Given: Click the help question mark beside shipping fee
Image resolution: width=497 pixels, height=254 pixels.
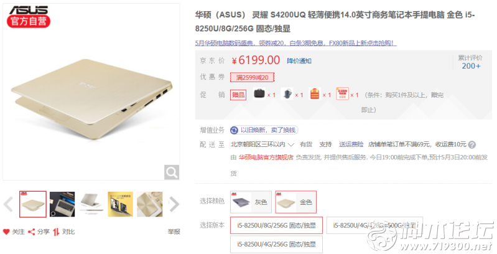Looking at the screenshot, I should (471, 145).
